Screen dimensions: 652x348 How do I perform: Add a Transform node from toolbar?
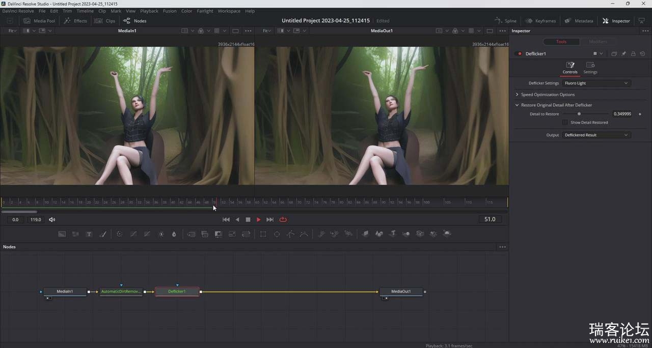click(246, 234)
